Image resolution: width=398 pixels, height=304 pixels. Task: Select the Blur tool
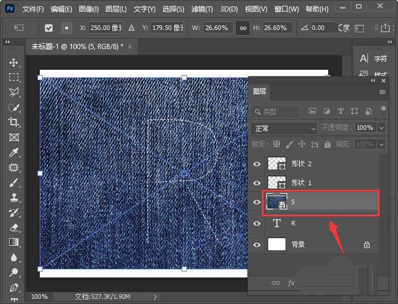coord(14,257)
